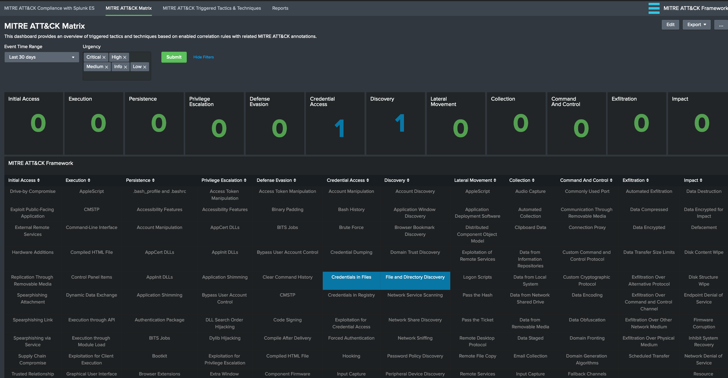Open the more options ellipsis menu

point(721,25)
